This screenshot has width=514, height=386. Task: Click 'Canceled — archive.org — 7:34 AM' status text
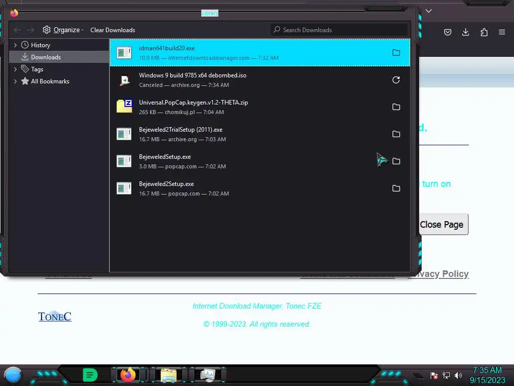point(184,85)
